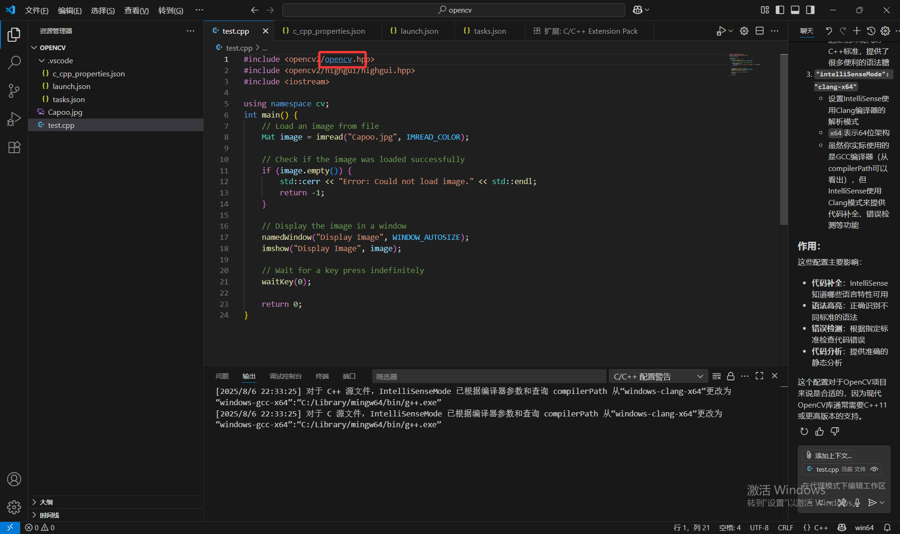This screenshot has height=534, width=900.
Task: Open the Search view in sidebar
Action: pyautogui.click(x=14, y=62)
